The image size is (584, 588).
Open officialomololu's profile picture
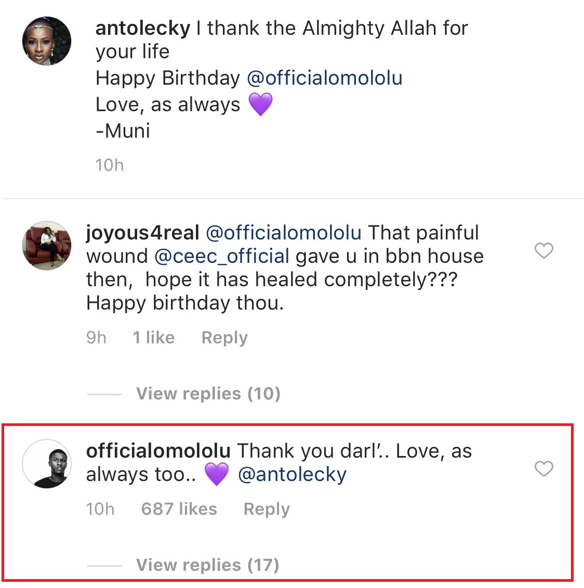click(x=47, y=463)
